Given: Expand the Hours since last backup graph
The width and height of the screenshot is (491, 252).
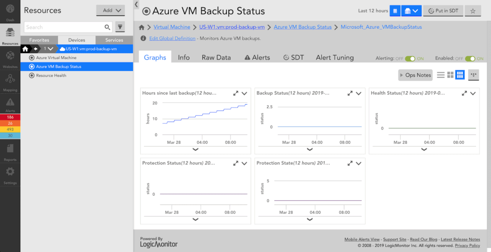Looking at the screenshot, I should point(235,94).
